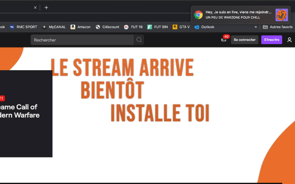Open a new tab with the plus button
The height and width of the screenshot is (184, 295).
pyautogui.click(x=46, y=8)
